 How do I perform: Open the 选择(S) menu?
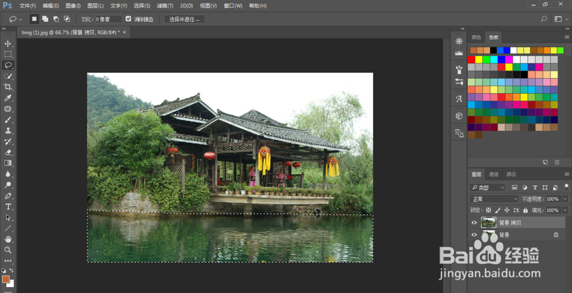pos(142,6)
